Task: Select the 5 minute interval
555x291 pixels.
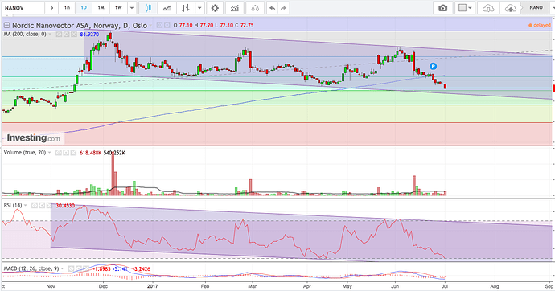Action: 51,8
